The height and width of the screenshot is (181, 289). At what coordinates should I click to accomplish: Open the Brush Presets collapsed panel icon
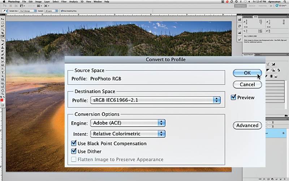[x=240, y=26]
